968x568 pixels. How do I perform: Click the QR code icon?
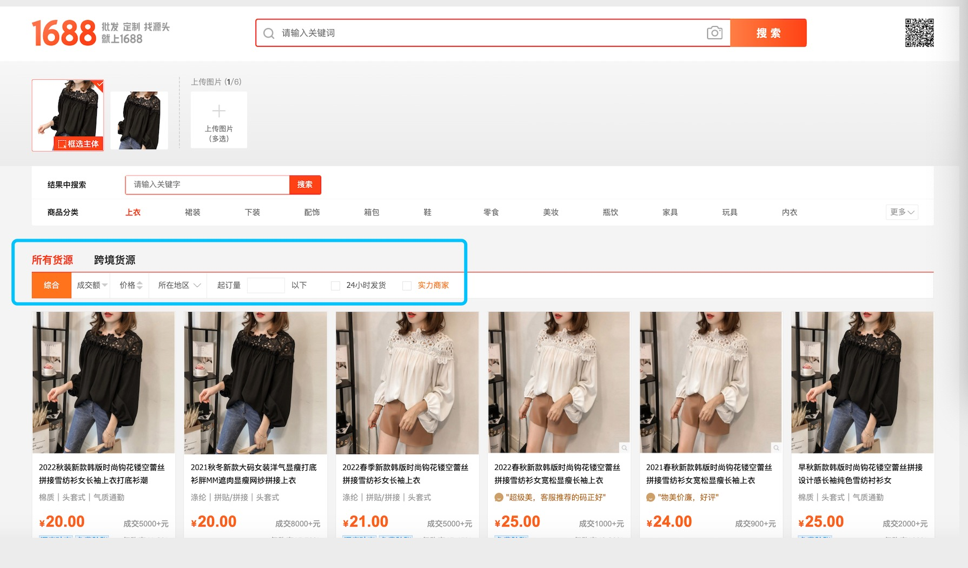919,33
